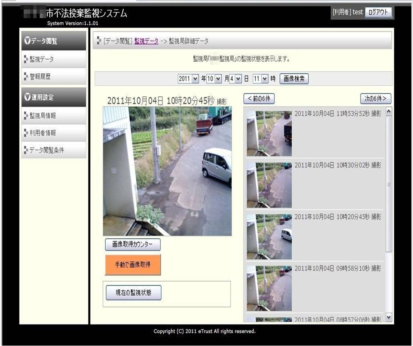Click the scroll up arrow of the image list

tap(389, 112)
